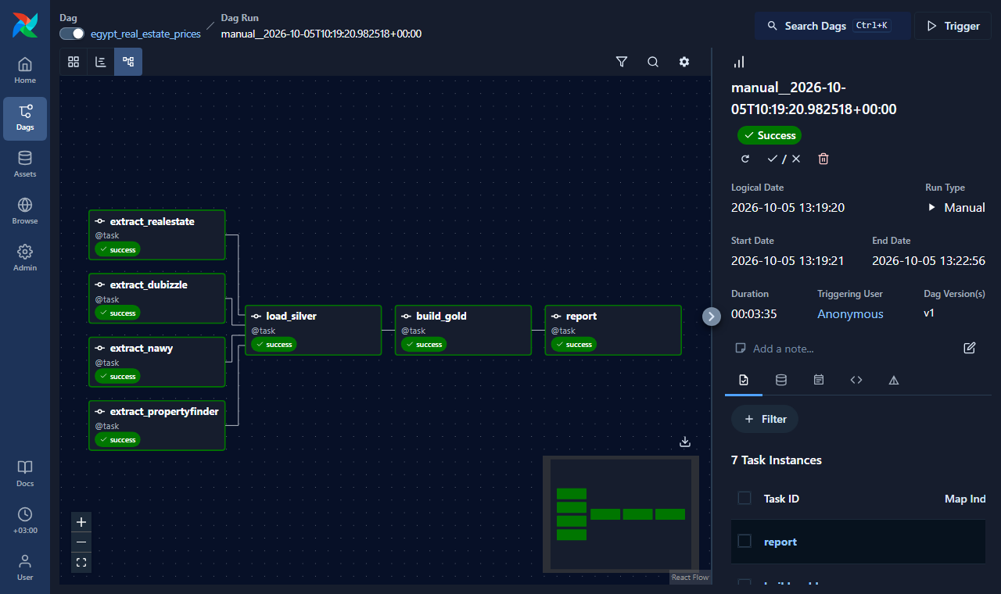Image resolution: width=1001 pixels, height=594 pixels.
Task: Check the report task instance checkbox
Action: tap(744, 541)
